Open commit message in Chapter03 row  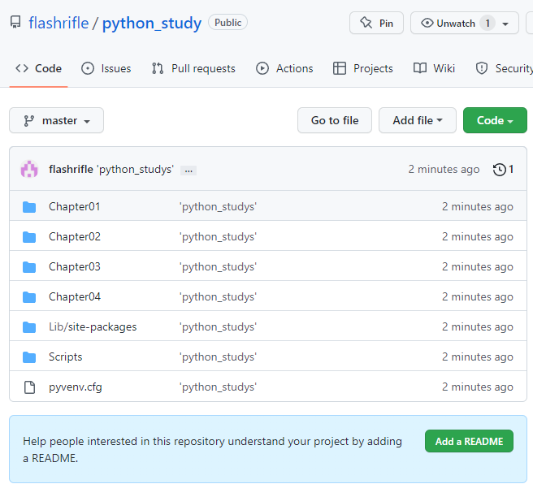[x=218, y=266]
